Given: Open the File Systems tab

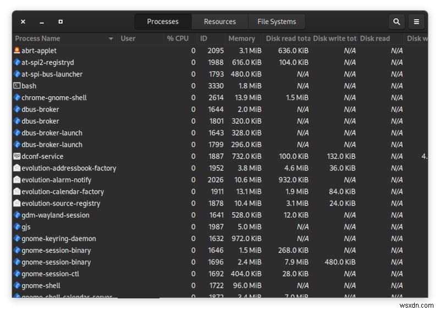Looking at the screenshot, I should pos(277,21).
